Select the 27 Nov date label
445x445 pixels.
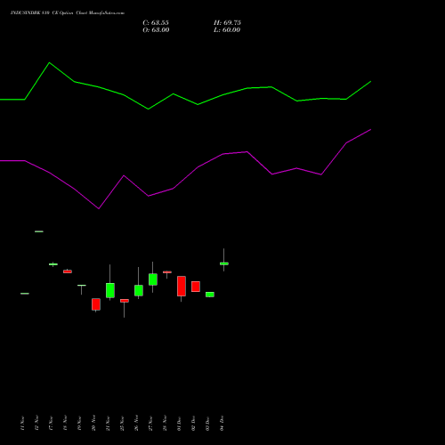click(150, 424)
